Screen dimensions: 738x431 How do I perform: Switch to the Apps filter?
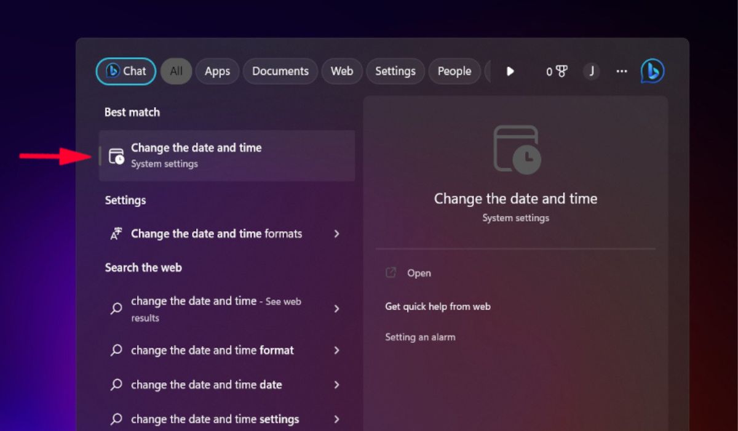[217, 71]
